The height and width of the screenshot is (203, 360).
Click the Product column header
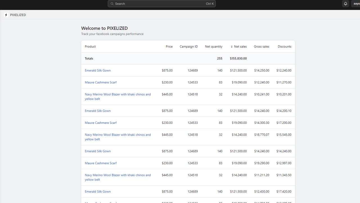90,47
